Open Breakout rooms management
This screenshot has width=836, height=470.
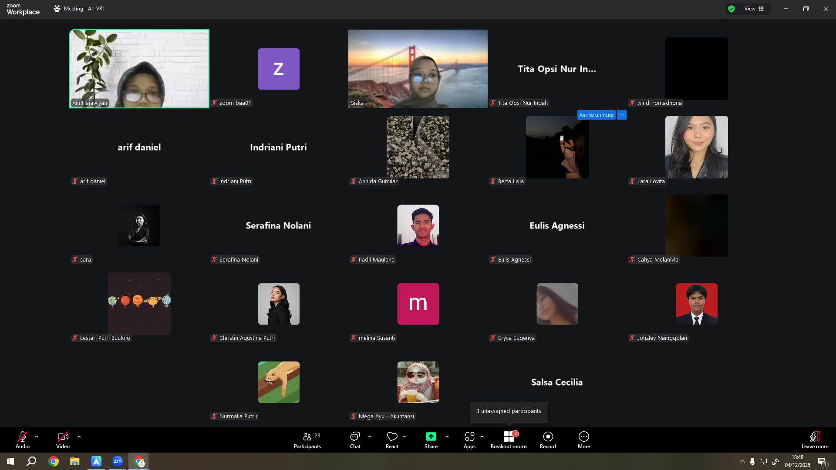tap(509, 440)
